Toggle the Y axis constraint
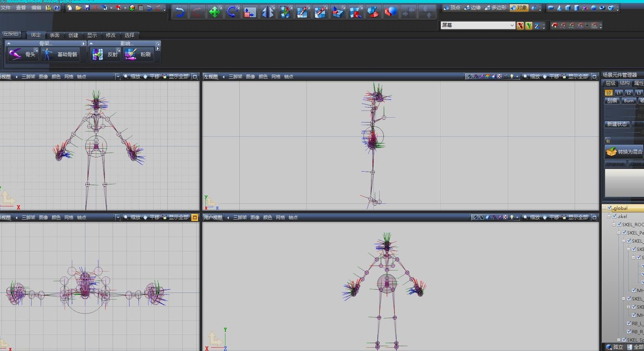The width and height of the screenshot is (644, 351). point(529,25)
